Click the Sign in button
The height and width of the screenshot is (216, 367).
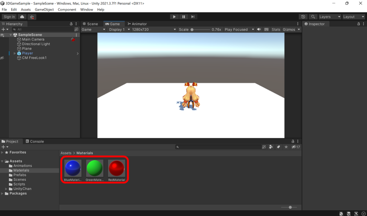(9, 17)
